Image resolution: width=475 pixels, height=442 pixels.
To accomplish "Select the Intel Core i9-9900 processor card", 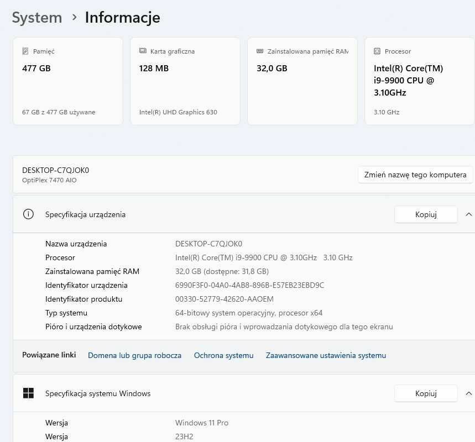I will tap(419, 82).
